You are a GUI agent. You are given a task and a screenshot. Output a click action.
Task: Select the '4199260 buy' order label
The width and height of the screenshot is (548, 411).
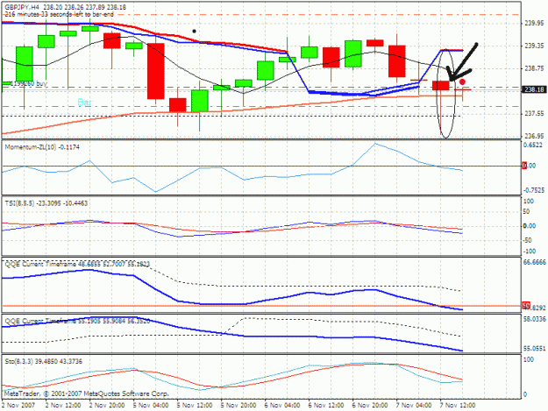(x=29, y=84)
